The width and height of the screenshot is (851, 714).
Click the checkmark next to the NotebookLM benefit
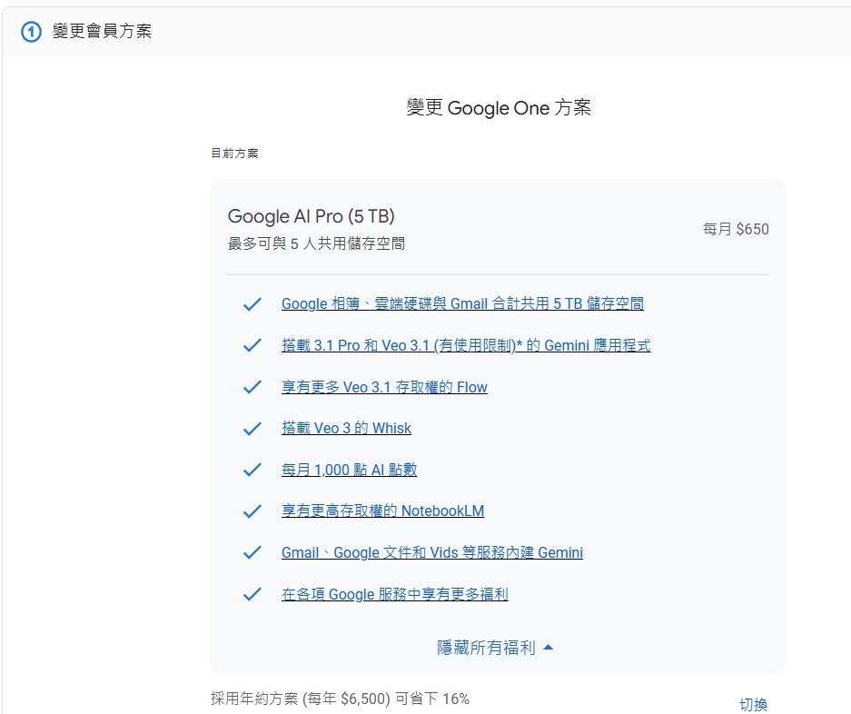[252, 511]
